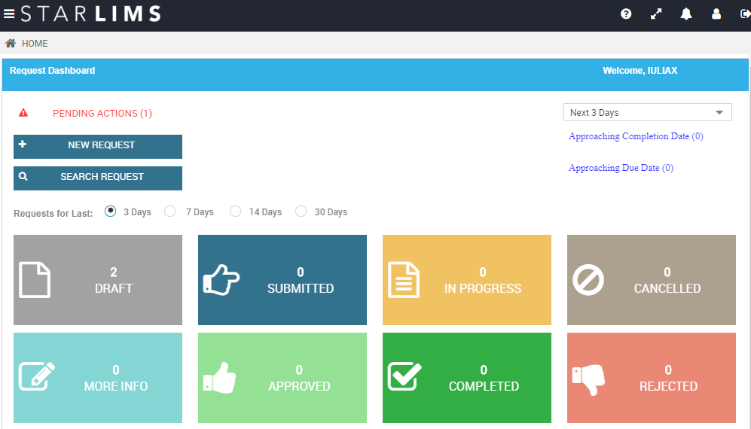This screenshot has height=429, width=751.
Task: Click the logout icon
Action: pyautogui.click(x=745, y=14)
